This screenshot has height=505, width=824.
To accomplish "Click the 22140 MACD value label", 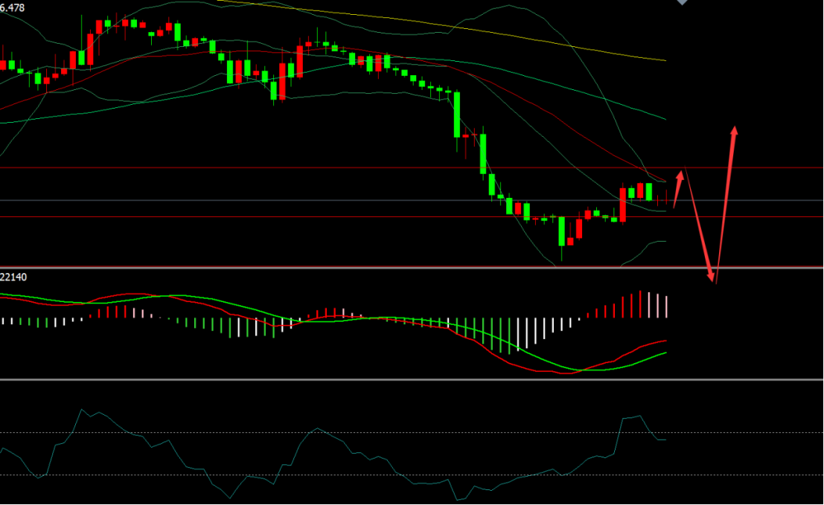I will pos(13,277).
